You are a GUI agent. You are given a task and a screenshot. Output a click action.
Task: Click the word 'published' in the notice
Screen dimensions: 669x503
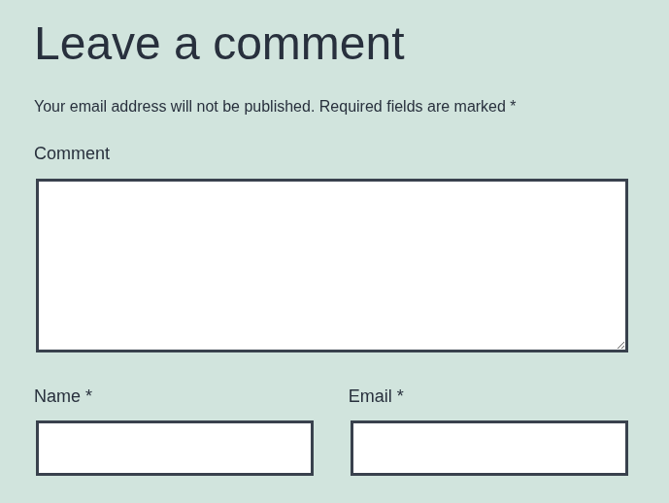click(279, 107)
